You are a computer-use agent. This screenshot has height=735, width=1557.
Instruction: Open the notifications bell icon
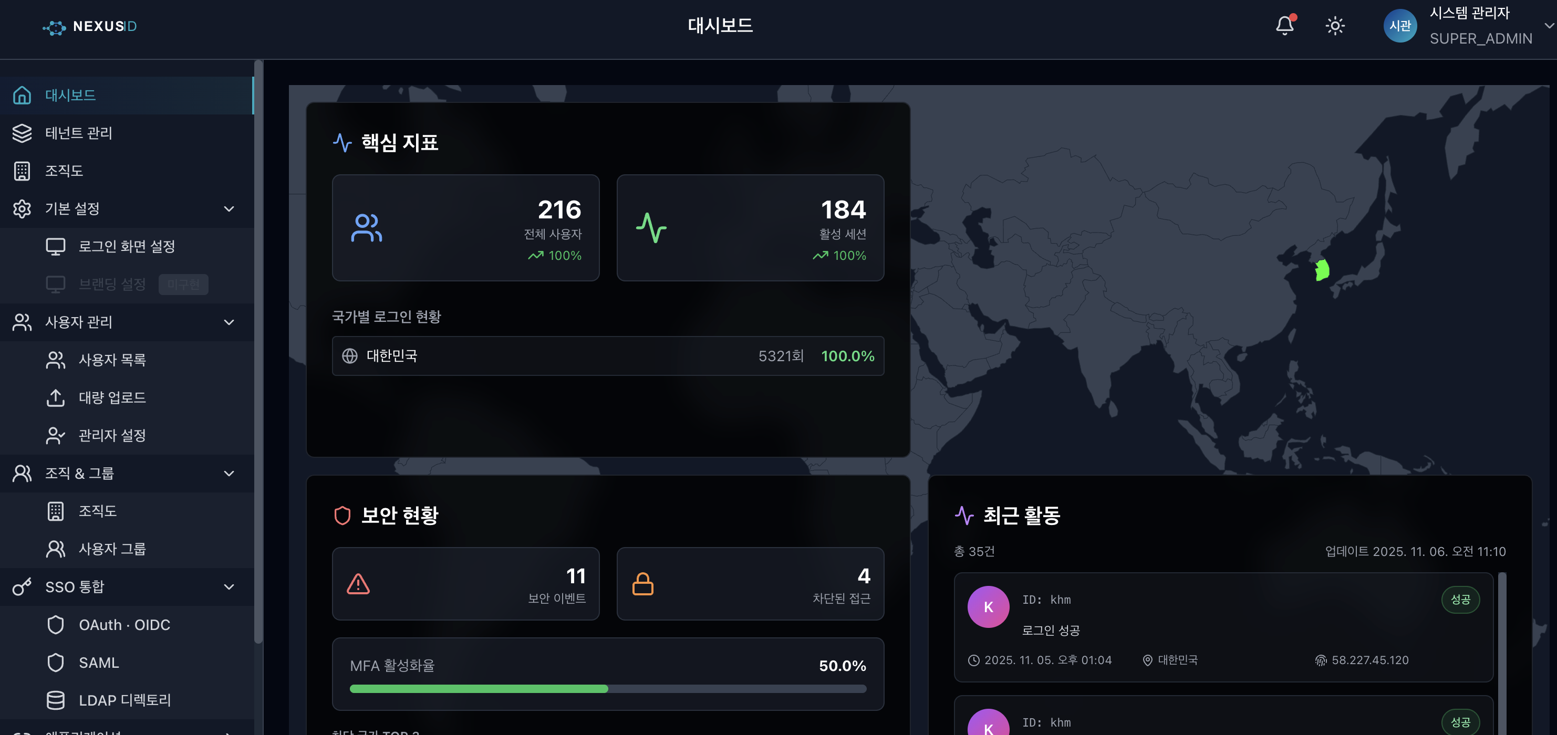pyautogui.click(x=1284, y=25)
